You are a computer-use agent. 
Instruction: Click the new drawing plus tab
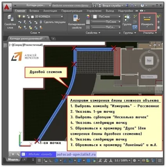(x=53, y=39)
